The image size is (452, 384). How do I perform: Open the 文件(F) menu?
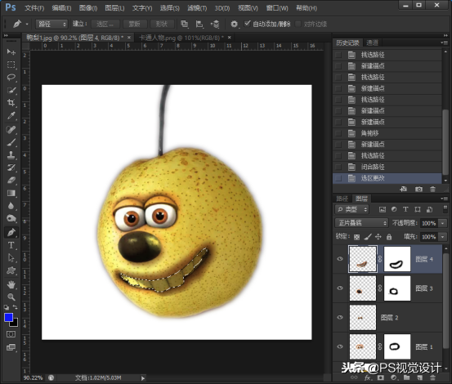coord(34,8)
